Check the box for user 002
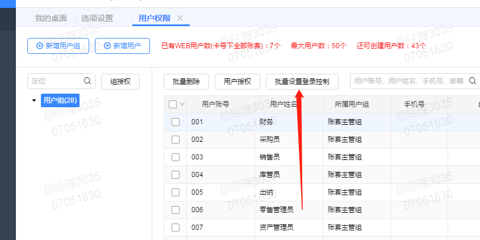The height and width of the screenshot is (240, 480). click(x=176, y=140)
